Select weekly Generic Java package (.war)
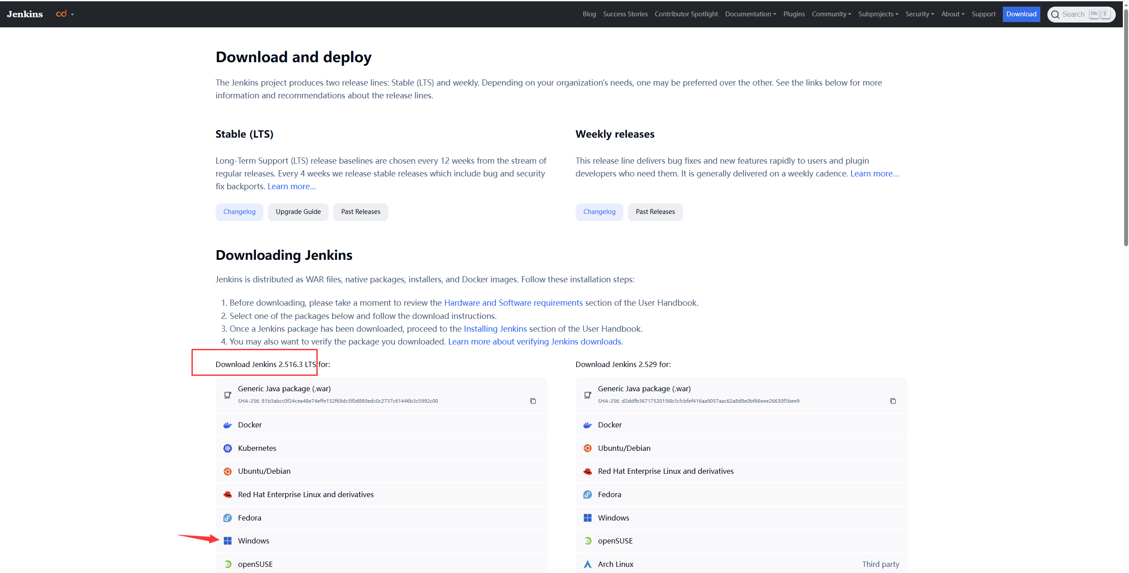The height and width of the screenshot is (573, 1129). (741, 395)
